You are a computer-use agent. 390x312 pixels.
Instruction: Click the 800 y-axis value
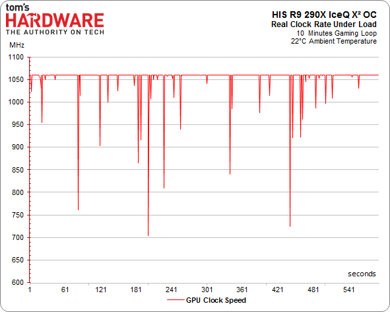point(18,192)
